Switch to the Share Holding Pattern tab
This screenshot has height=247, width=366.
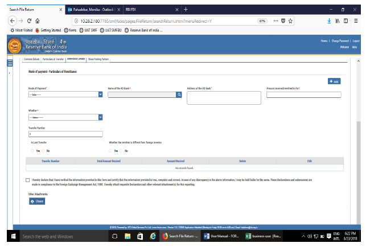coord(98,59)
